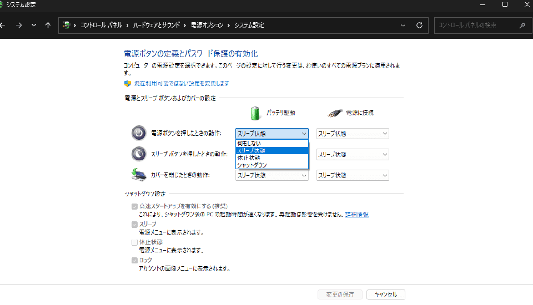
Task: Click the sleep button moon icon
Action: (139, 154)
